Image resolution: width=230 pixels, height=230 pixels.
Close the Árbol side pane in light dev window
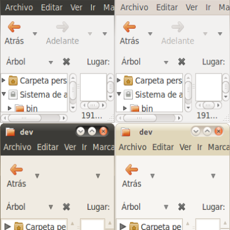tap(182, 207)
